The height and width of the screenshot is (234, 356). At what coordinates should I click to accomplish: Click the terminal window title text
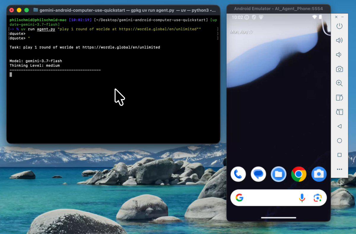128,10
